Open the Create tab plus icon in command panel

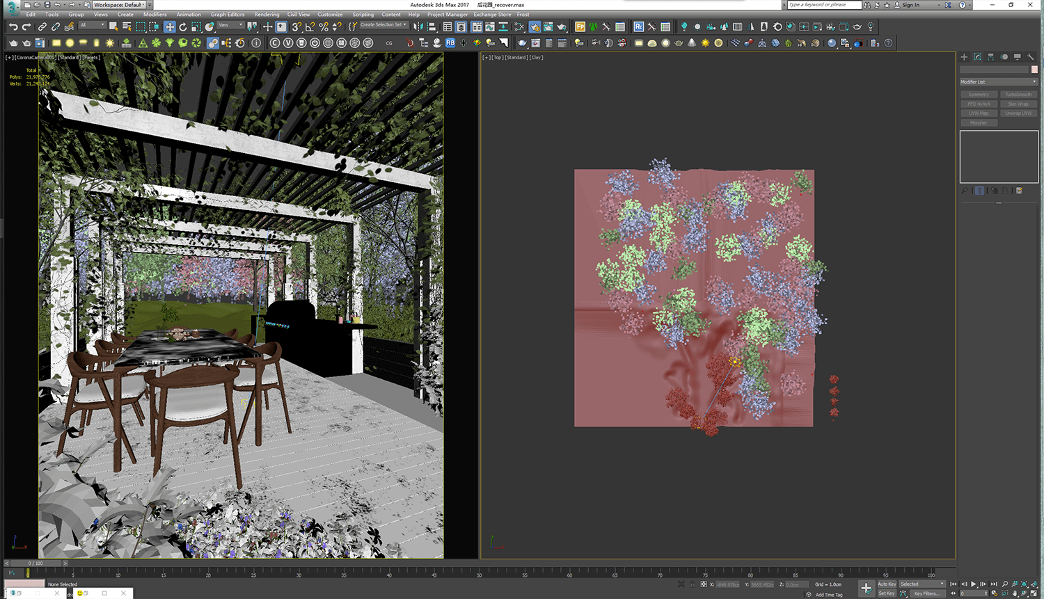964,57
